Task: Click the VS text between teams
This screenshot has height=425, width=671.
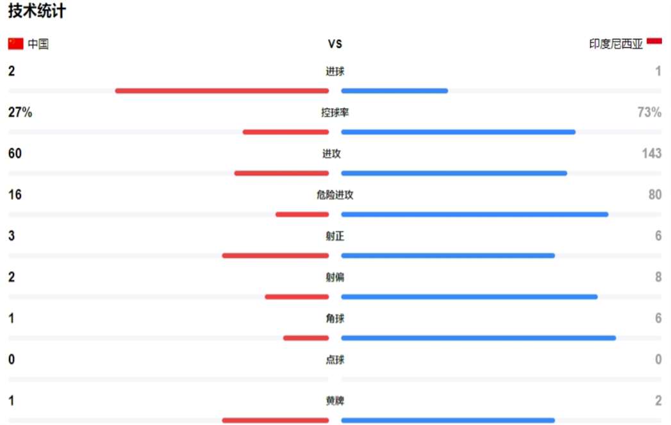Action: coord(335,44)
